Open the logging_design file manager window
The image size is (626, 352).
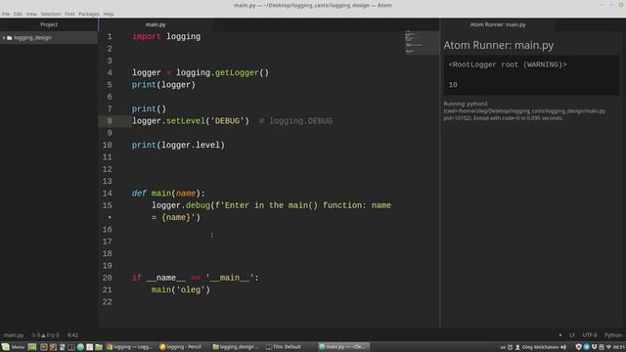[236, 347]
